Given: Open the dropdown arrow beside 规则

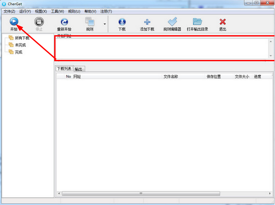Looking at the screenshot, I should [x=105, y=24].
